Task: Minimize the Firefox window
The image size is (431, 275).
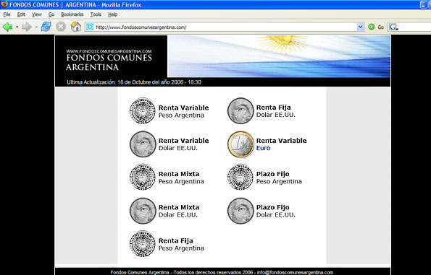Action: (x=424, y=4)
